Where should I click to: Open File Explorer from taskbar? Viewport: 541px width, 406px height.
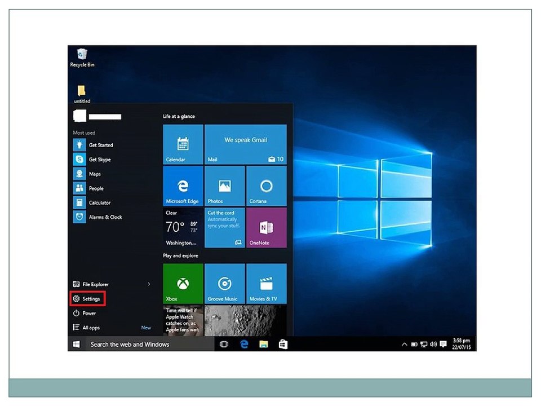[264, 344]
